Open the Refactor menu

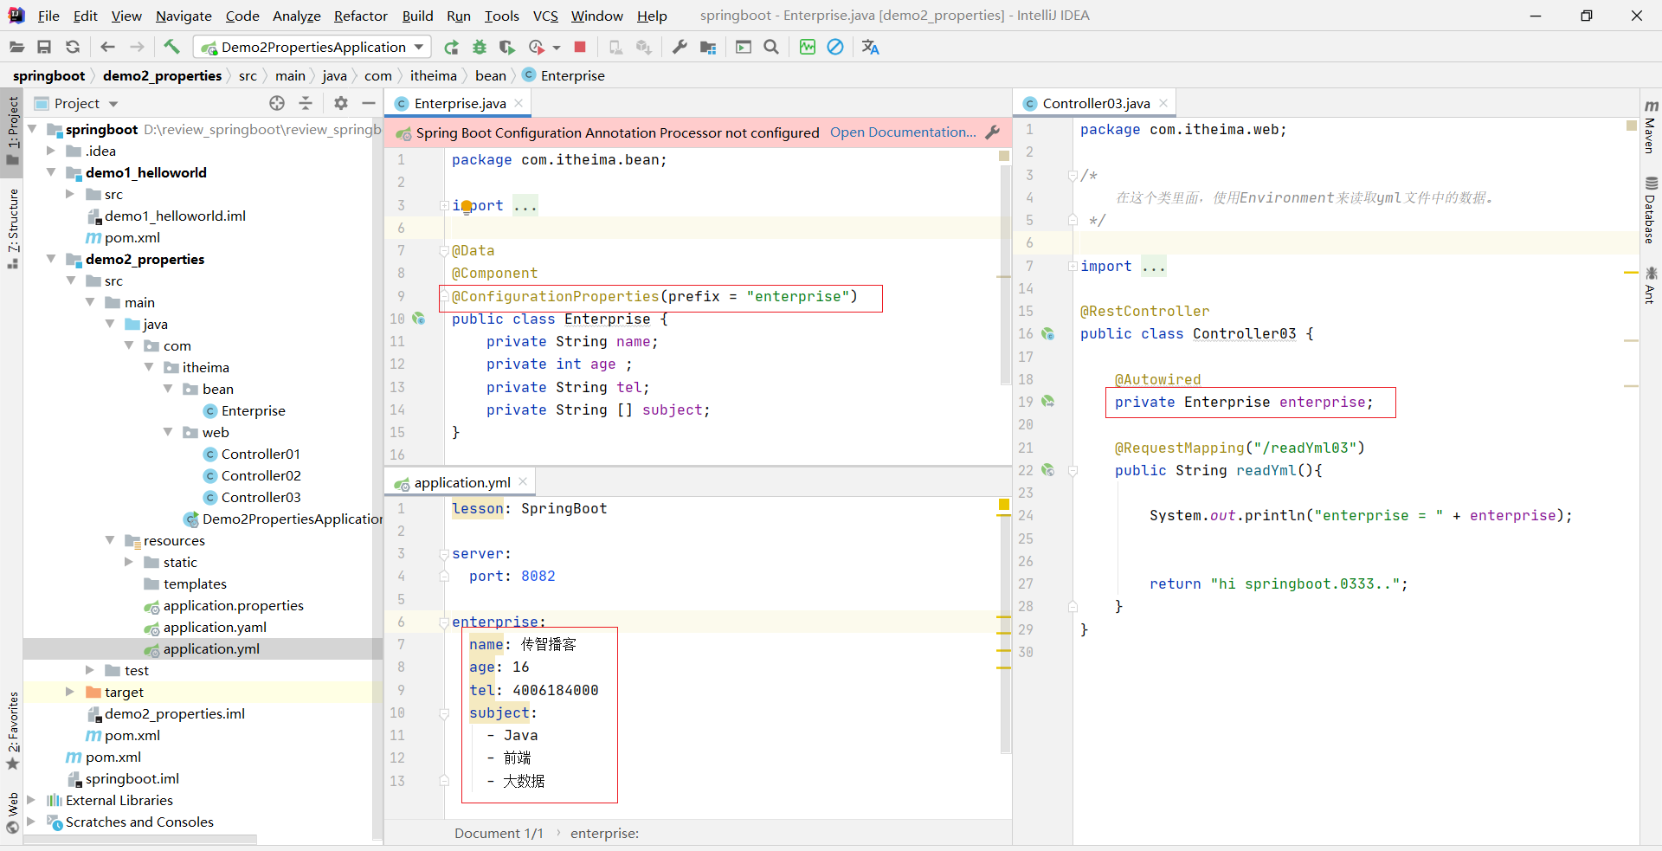pyautogui.click(x=360, y=16)
